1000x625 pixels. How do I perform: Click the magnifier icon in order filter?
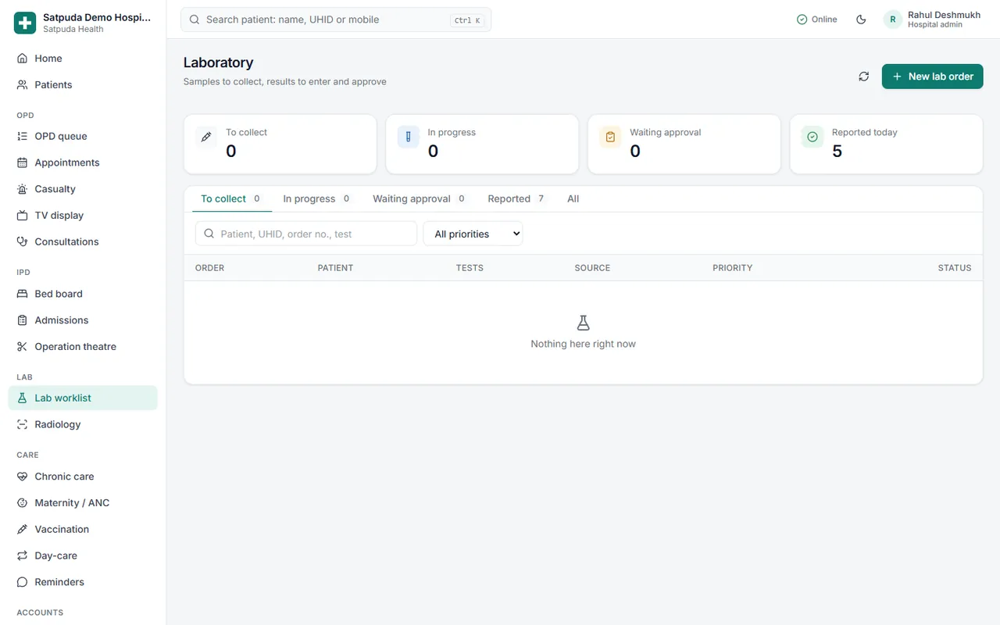coord(209,234)
